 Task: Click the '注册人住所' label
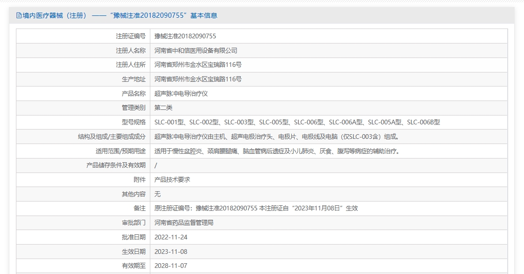(x=131, y=65)
